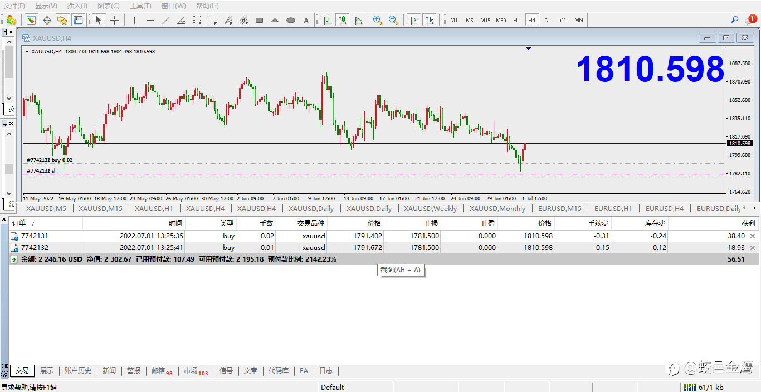This screenshot has width=761, height=392.
Task: Select the trendline by angle tool
Action: pos(181,20)
